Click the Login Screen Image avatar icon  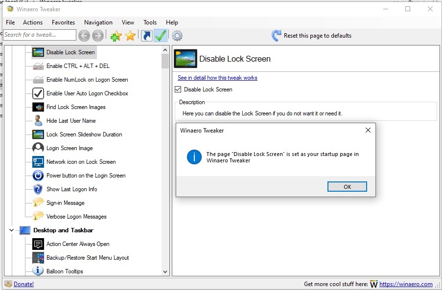[38, 148]
